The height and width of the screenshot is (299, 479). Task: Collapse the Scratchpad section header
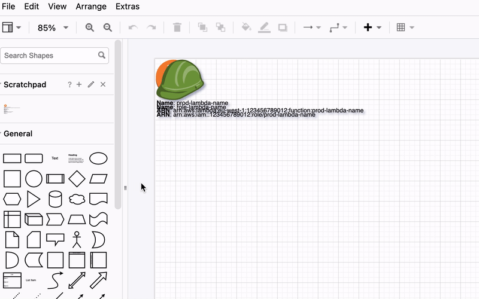[25, 84]
